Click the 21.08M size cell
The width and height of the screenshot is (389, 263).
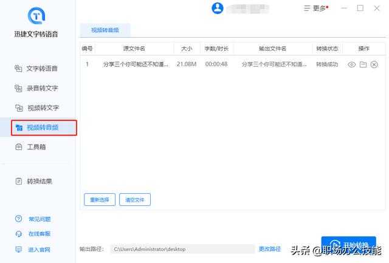(187, 64)
